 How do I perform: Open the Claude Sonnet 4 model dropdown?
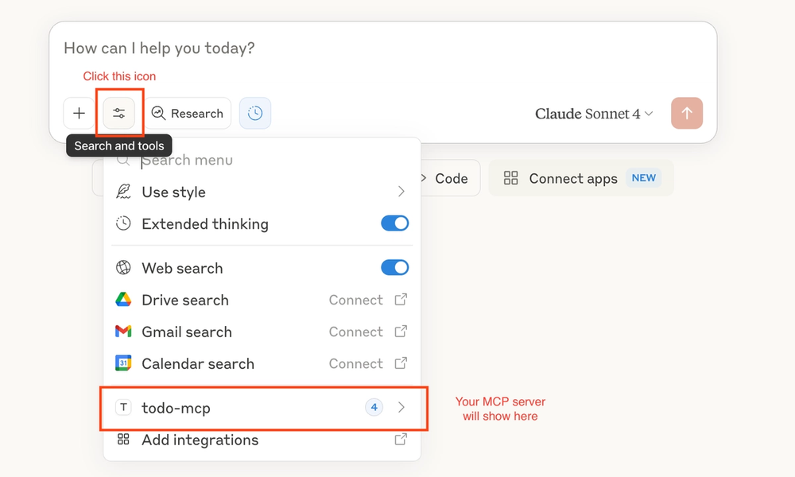594,114
